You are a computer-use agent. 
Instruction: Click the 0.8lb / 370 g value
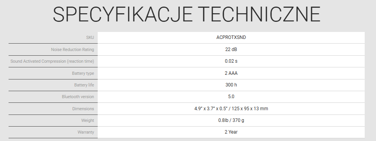tap(231, 120)
